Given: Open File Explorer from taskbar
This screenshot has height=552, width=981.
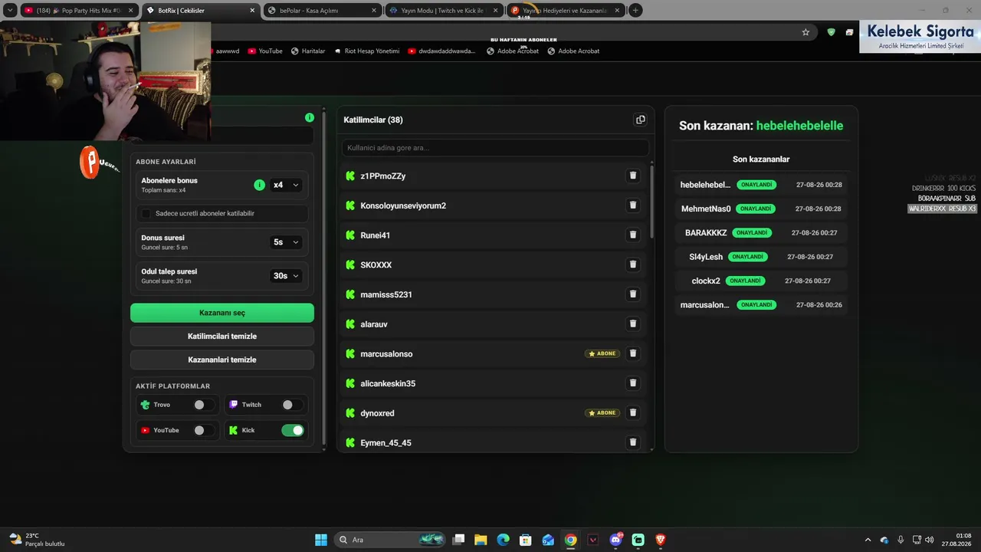Looking at the screenshot, I should (x=481, y=540).
